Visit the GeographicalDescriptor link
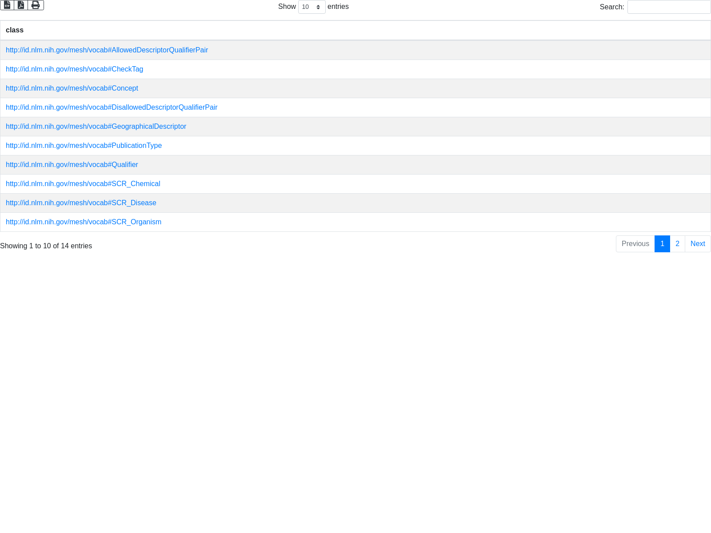The width and height of the screenshot is (711, 533). [96, 127]
